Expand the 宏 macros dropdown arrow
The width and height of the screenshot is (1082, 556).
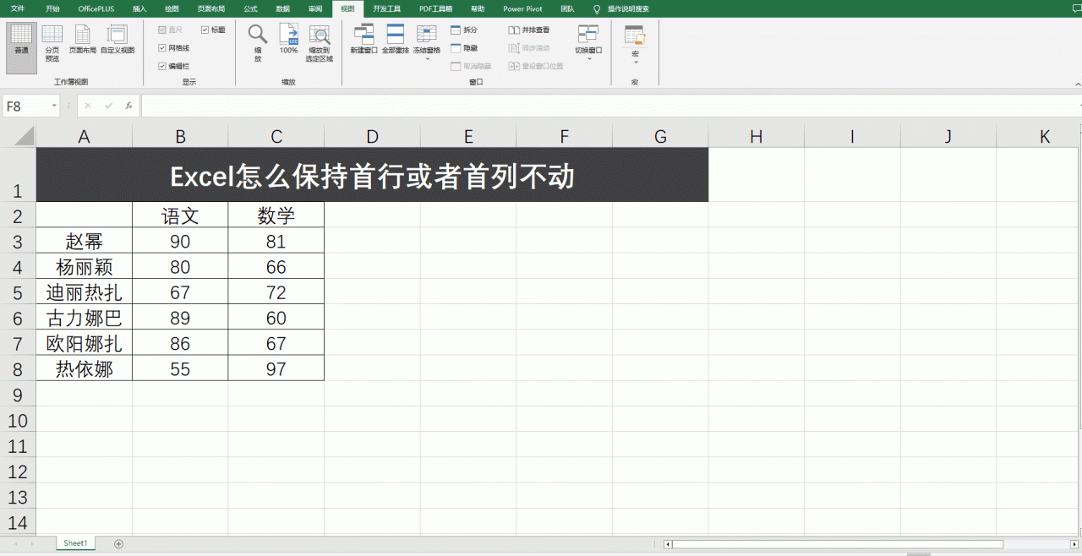[636, 62]
